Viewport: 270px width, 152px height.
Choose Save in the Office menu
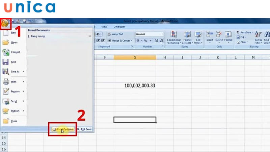click(13, 62)
